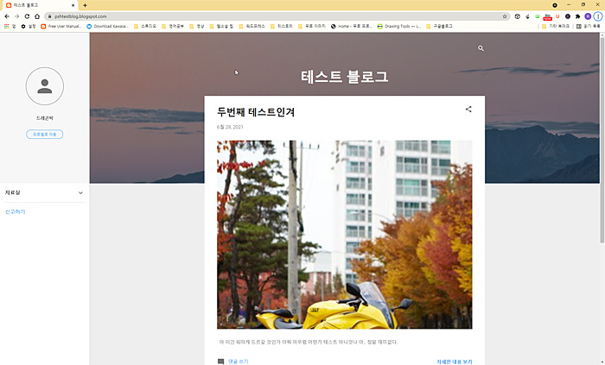Image resolution: width=605 pixels, height=365 pixels.
Task: Click the site padlock icon in address bar
Action: pyautogui.click(x=50, y=16)
